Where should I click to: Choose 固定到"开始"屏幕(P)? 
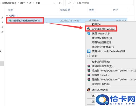pos(103,47)
